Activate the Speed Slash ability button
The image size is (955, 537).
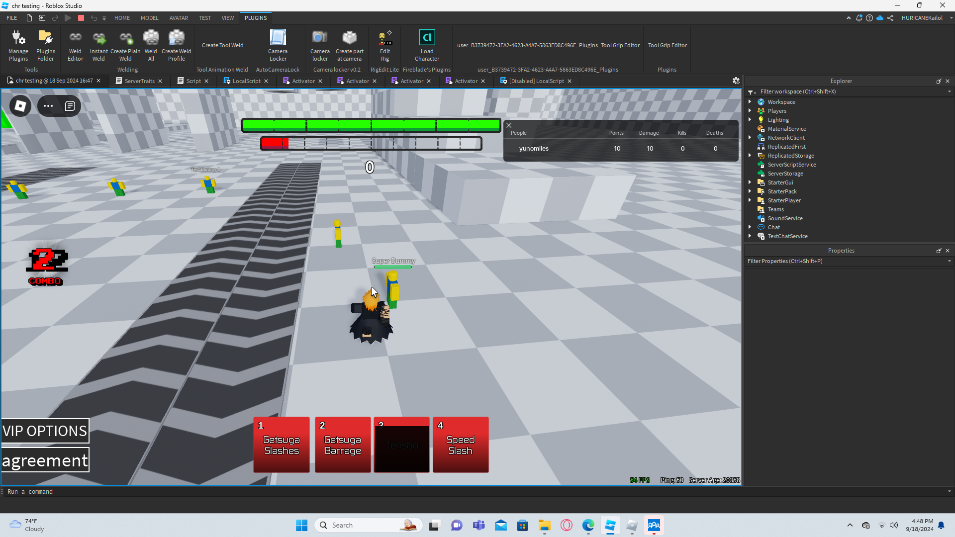click(461, 445)
